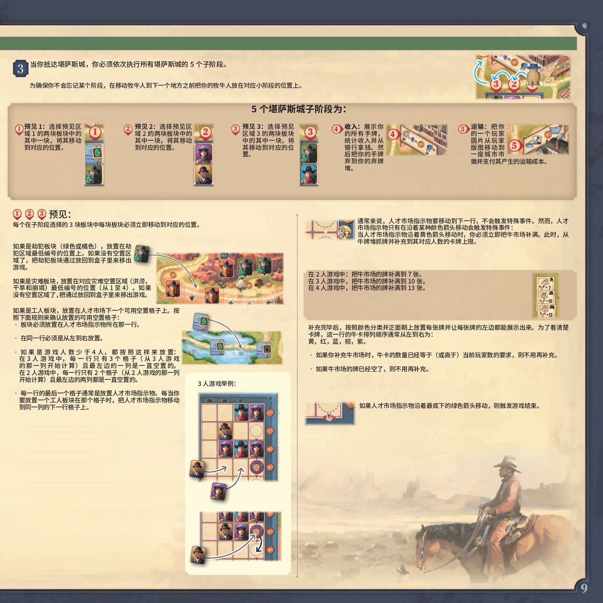Click the page number 9
The width and height of the screenshot is (603, 603).
click(x=584, y=588)
